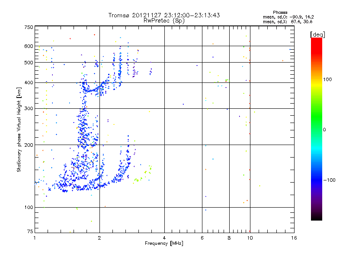Click the colorbar tick label "100"
The height and width of the screenshot is (259, 346).
click(x=327, y=79)
